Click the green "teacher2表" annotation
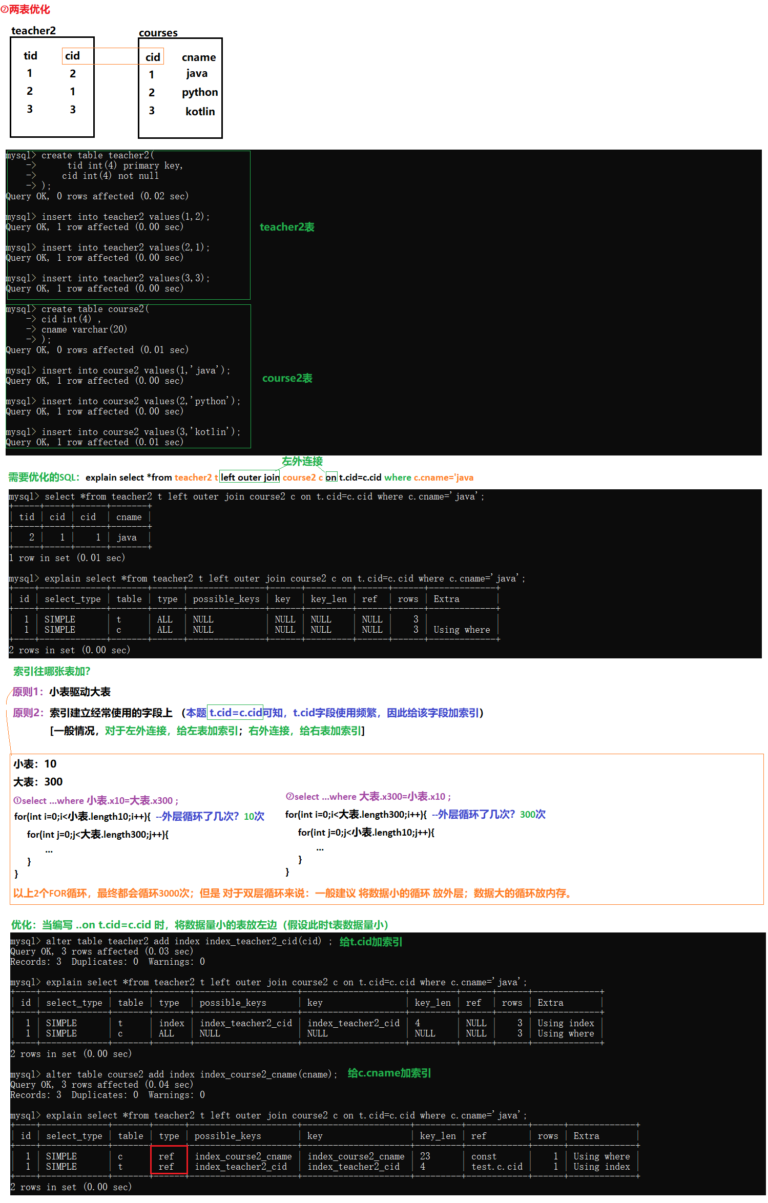The width and height of the screenshot is (768, 1203). [287, 227]
